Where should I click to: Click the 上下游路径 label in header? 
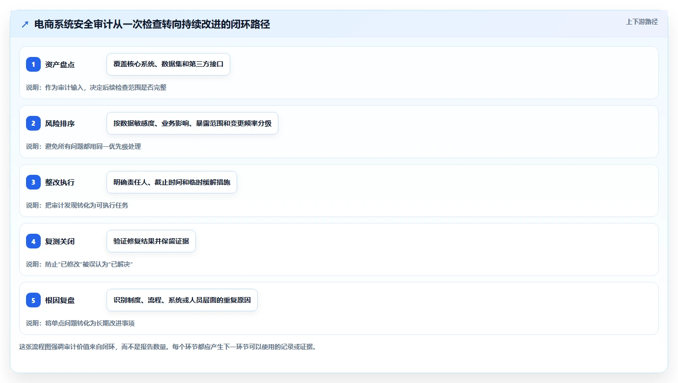click(642, 22)
